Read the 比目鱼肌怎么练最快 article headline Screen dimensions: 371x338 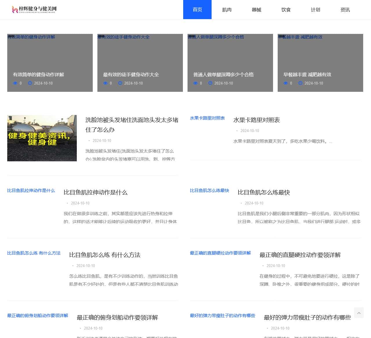point(263,192)
